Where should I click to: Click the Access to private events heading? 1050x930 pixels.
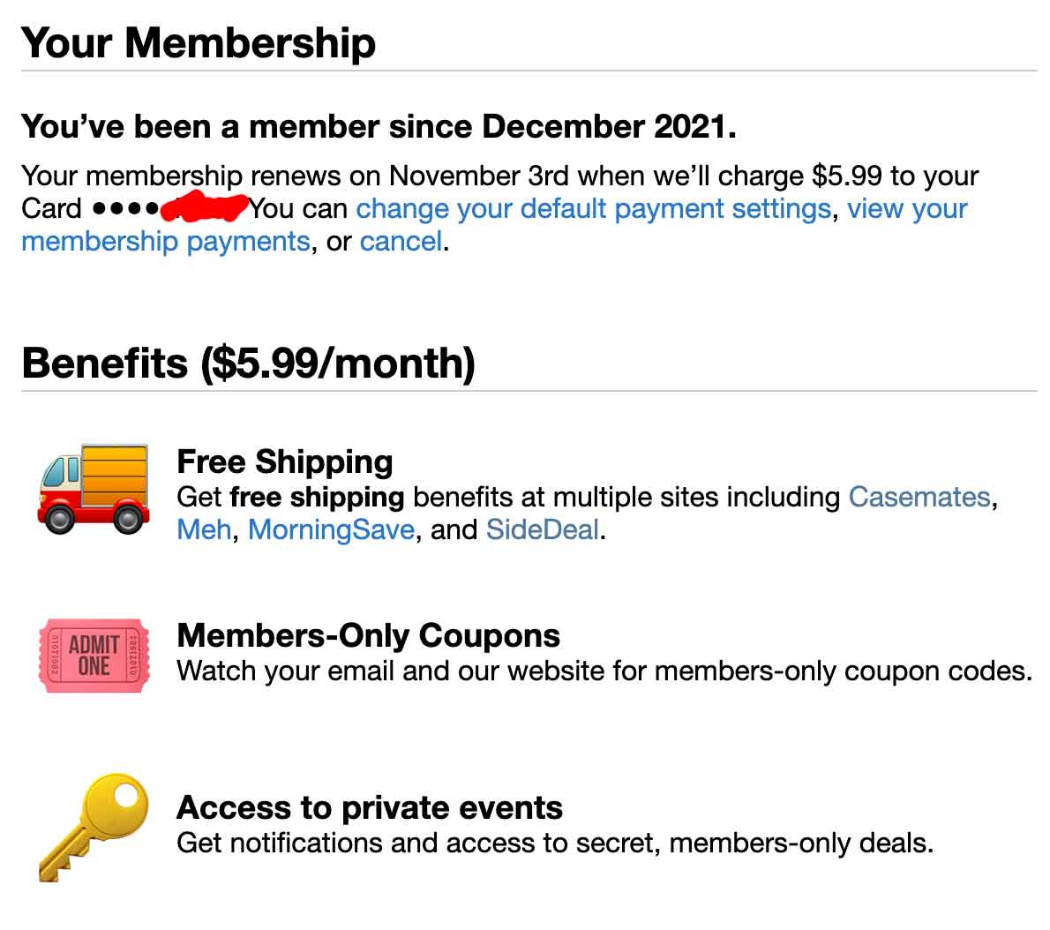coord(370,807)
